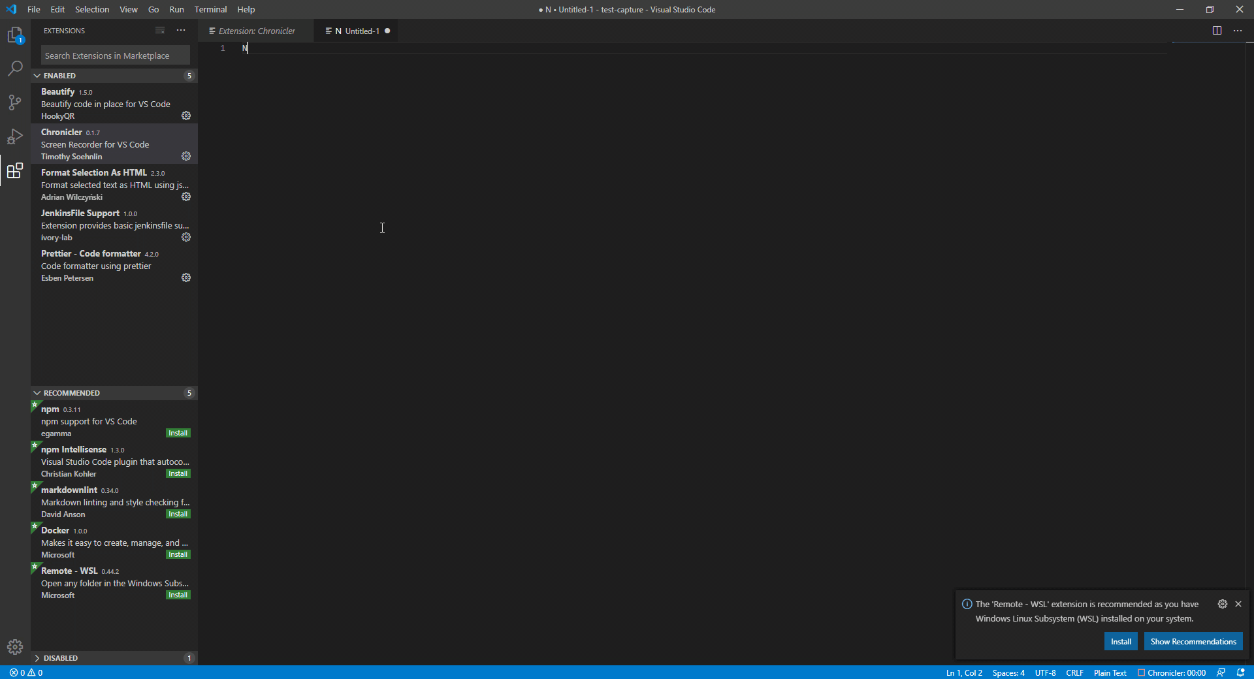Install the markdownlint extension
Screen dimensions: 1254x679
[x=178, y=514]
